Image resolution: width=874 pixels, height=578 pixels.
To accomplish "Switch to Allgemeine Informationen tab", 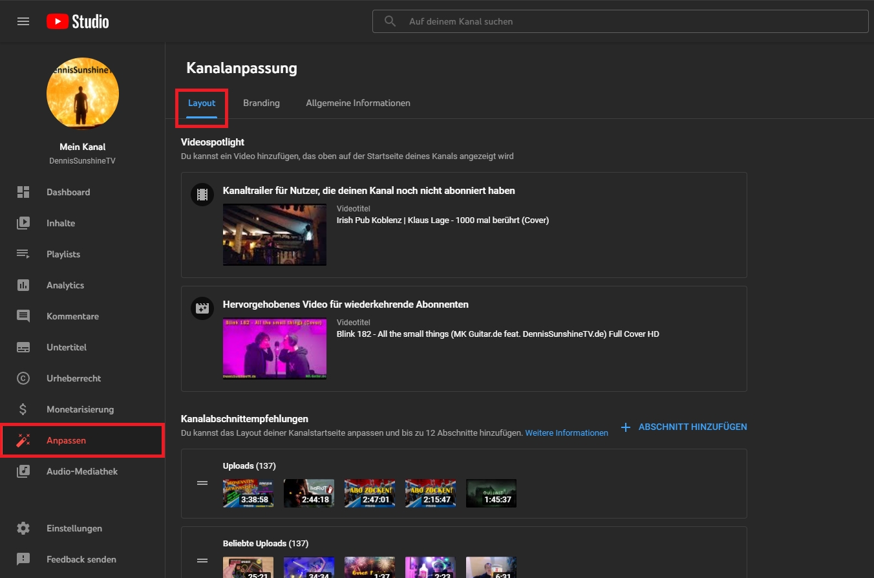I will click(x=357, y=103).
